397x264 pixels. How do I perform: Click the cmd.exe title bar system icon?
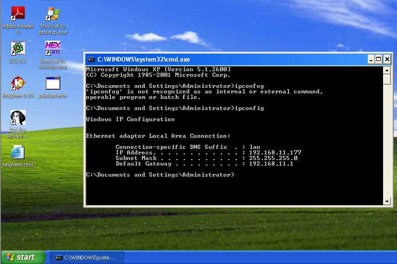tap(91, 59)
